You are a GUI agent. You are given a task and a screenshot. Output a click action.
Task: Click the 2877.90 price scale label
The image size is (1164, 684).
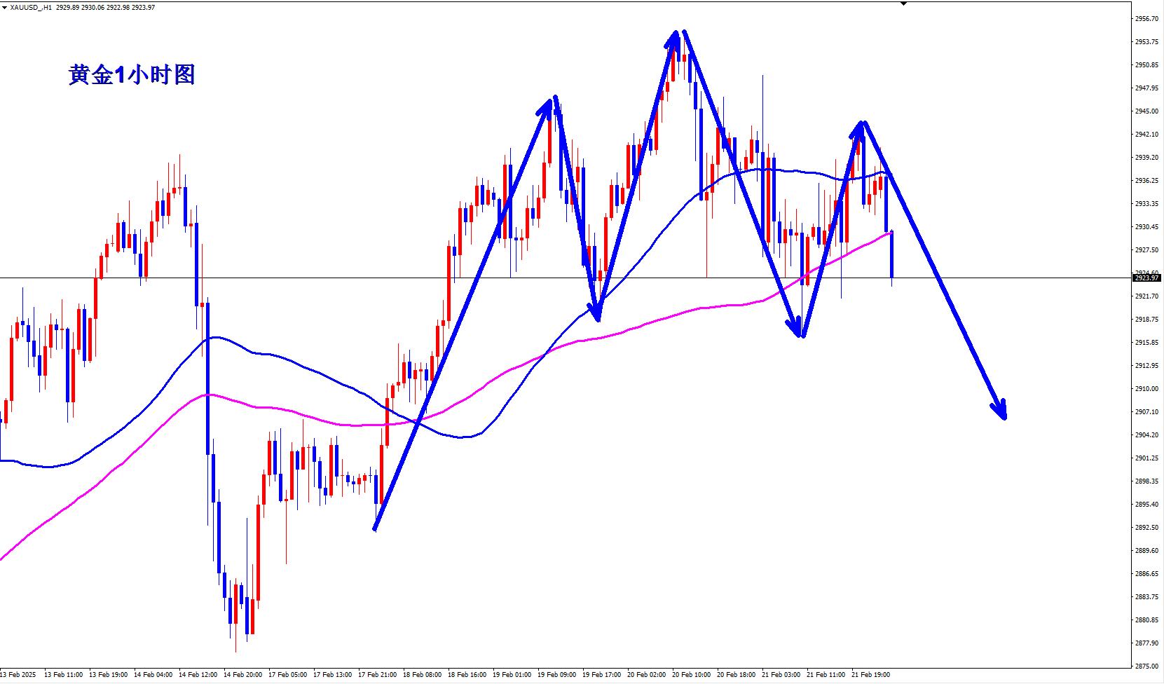1146,643
